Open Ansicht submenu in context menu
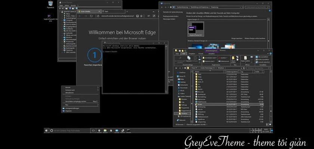This screenshot has height=149, width=314. pos(80,88)
